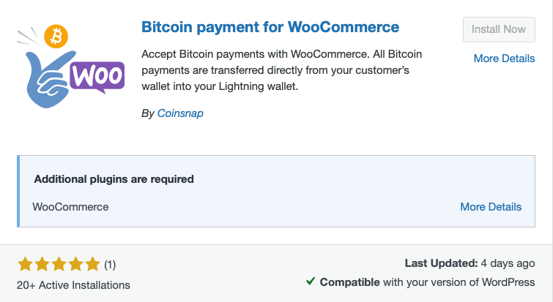The image size is (553, 302).
Task: Open More Details for required WooCommerce plugin
Action: click(491, 207)
